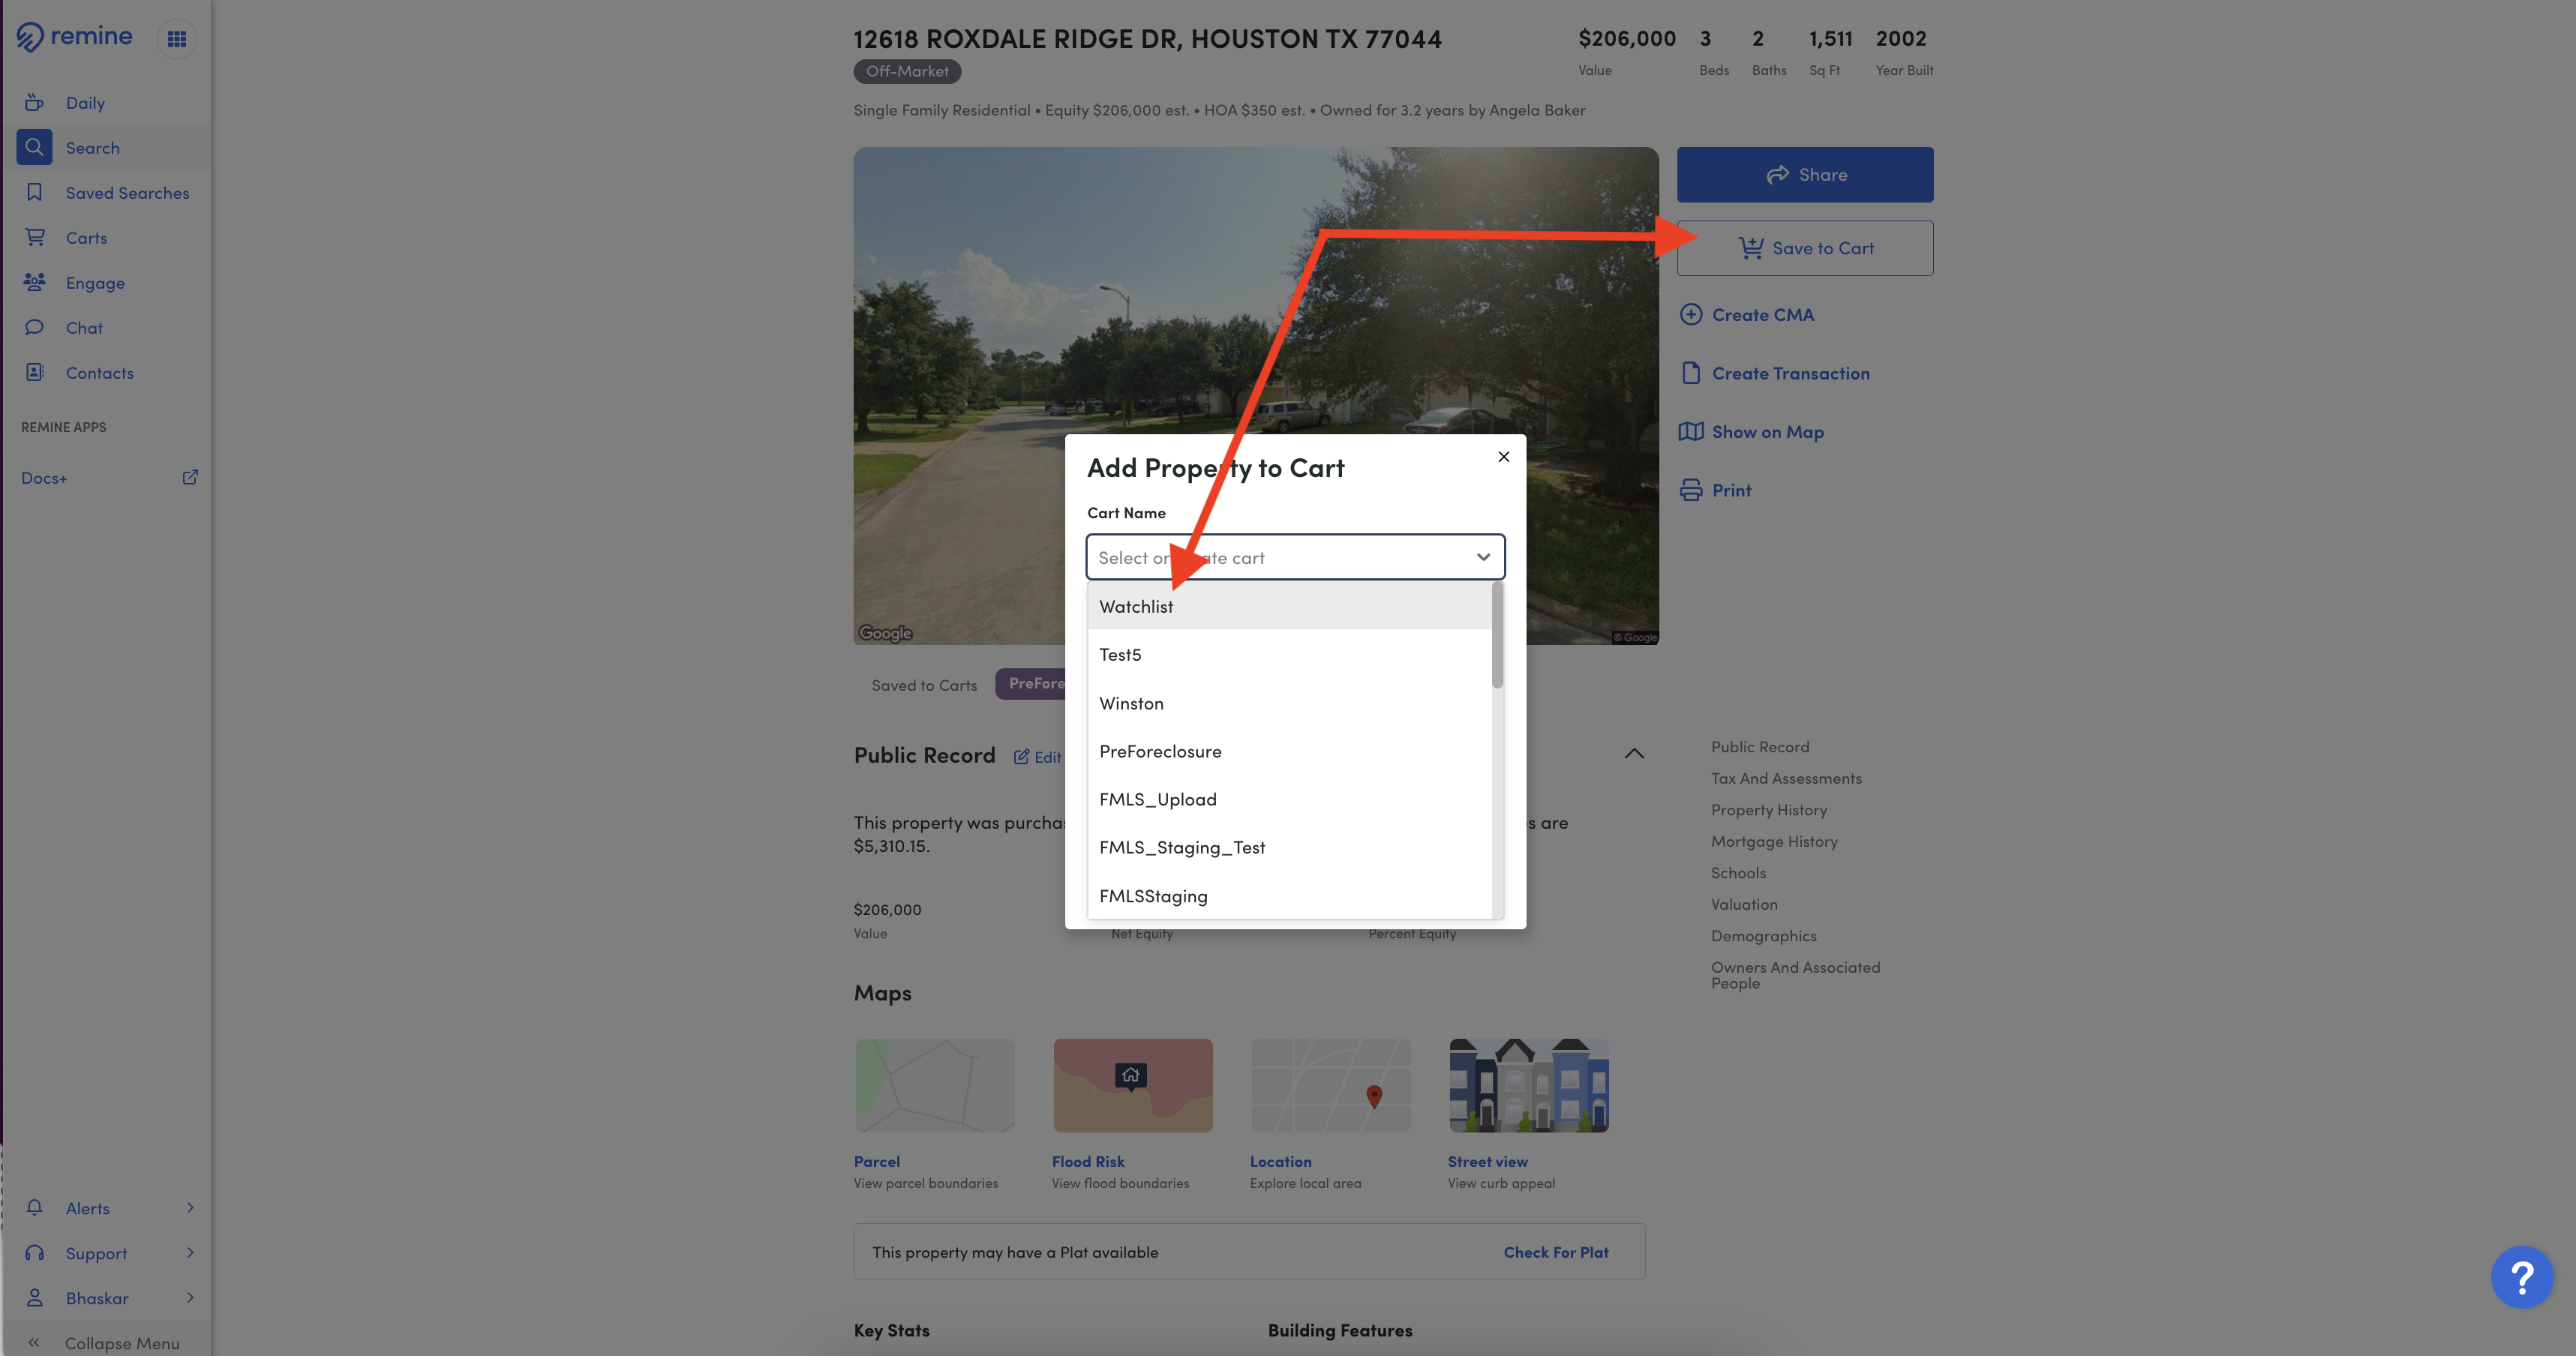Expand the Bhaskar account chevron
The image size is (2576, 1356).
190,1297
